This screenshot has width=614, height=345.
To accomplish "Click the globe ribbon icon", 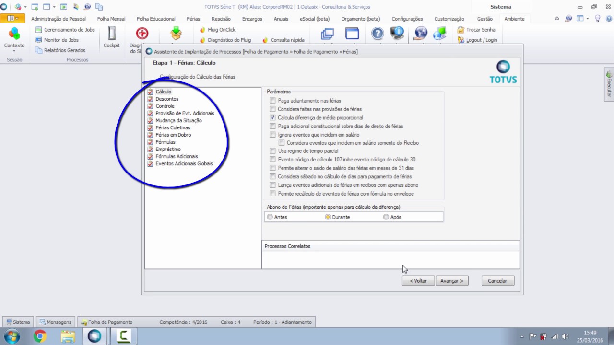I will [421, 34].
